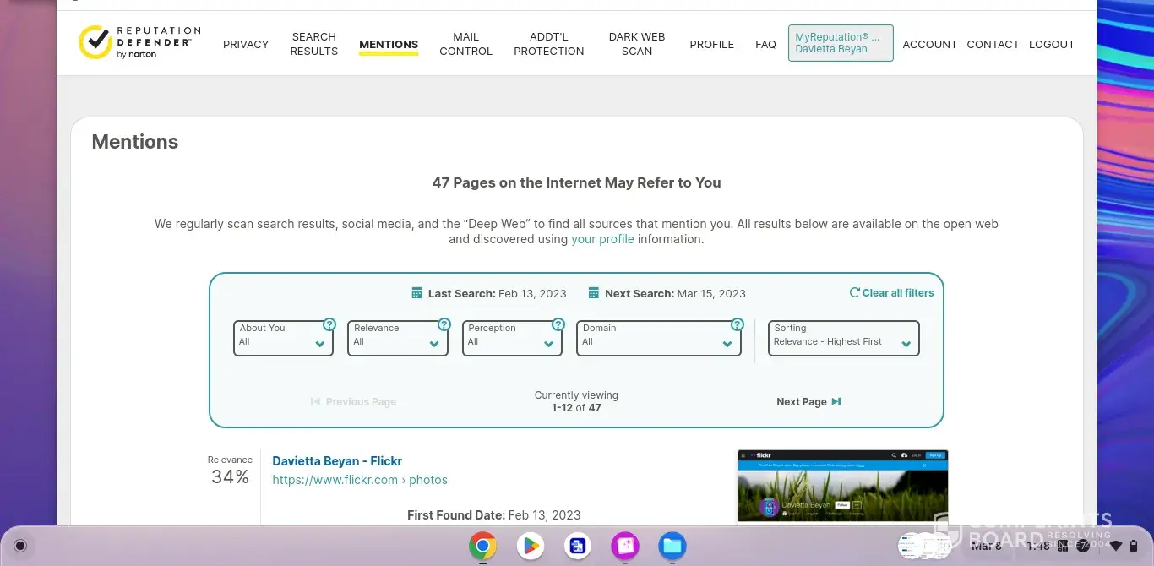Expand the About You filter dropdown
1154x566 pixels.
[283, 338]
